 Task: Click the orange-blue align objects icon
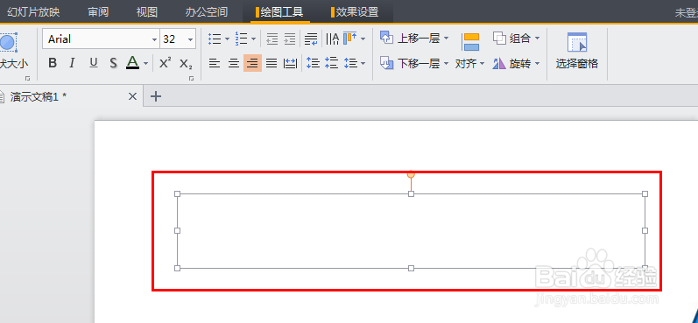pyautogui.click(x=470, y=42)
